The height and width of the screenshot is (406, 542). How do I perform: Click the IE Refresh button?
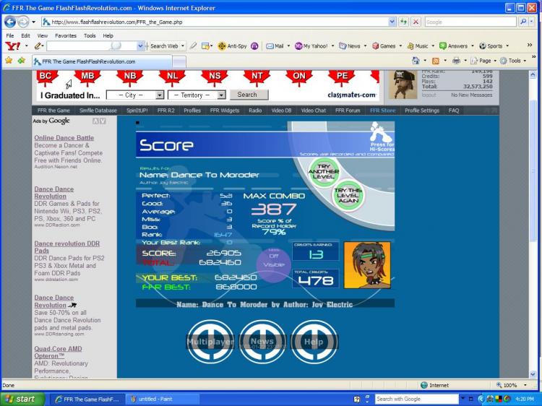[x=404, y=22]
